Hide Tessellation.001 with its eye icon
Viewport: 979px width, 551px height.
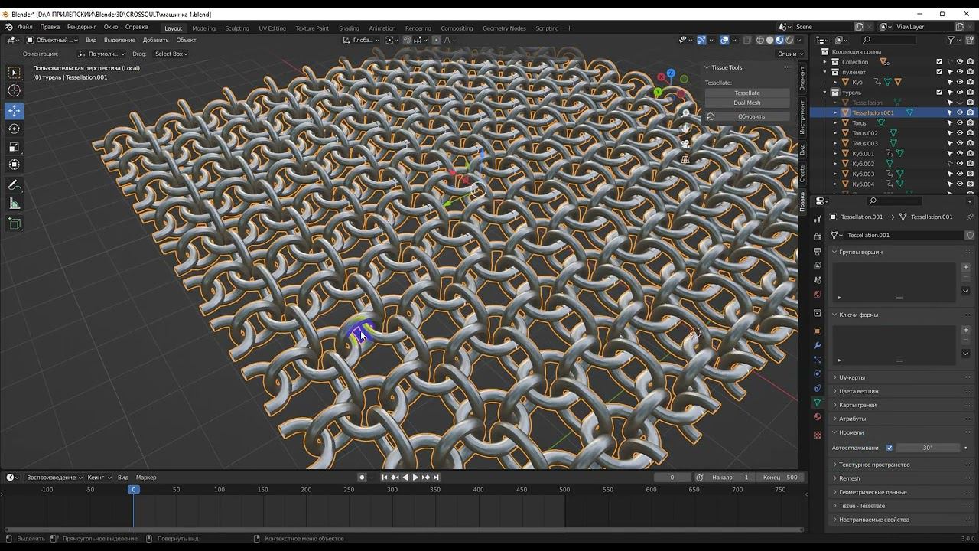pos(960,112)
